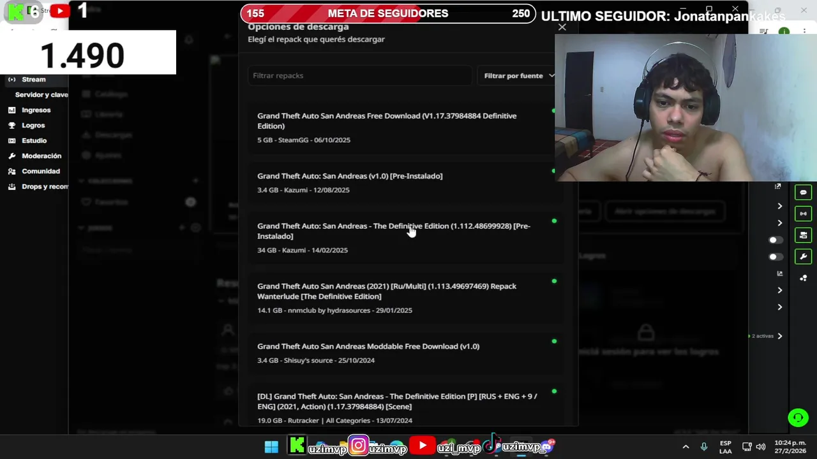Open the Filtrar por fuente dropdown
The height and width of the screenshot is (459, 817).
tap(518, 75)
